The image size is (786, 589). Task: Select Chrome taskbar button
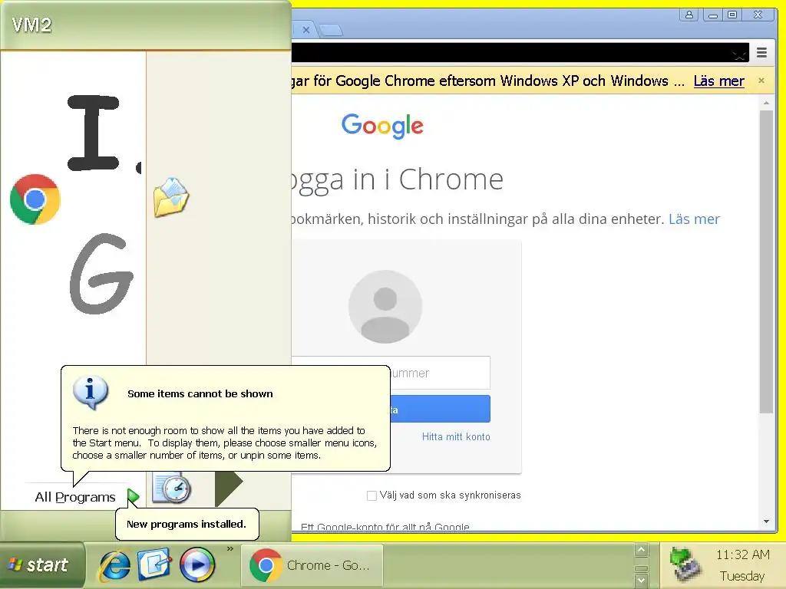[x=312, y=565]
